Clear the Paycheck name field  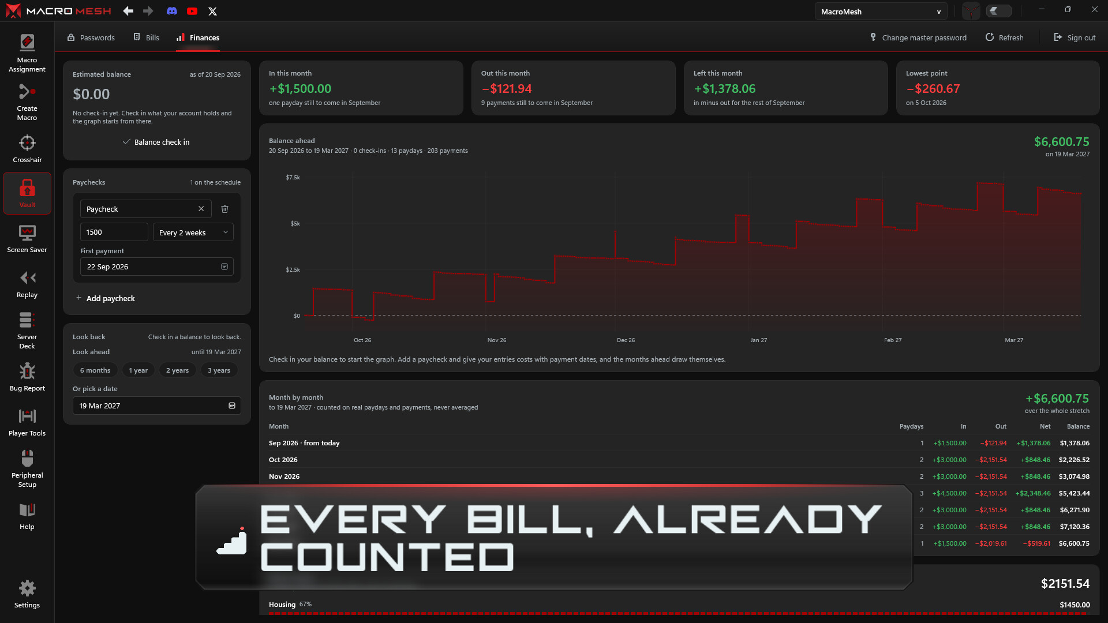point(201,209)
